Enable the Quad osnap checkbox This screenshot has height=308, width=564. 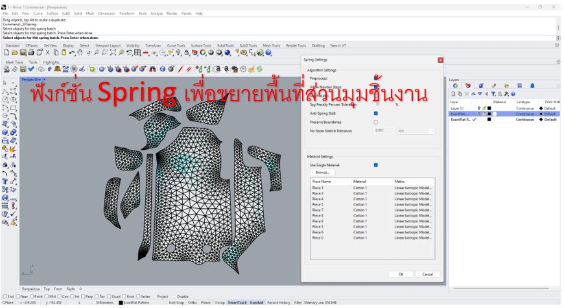tap(109, 296)
